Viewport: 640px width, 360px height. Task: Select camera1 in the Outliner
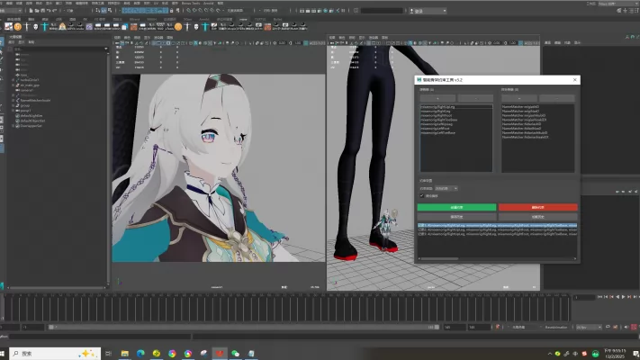point(27,90)
